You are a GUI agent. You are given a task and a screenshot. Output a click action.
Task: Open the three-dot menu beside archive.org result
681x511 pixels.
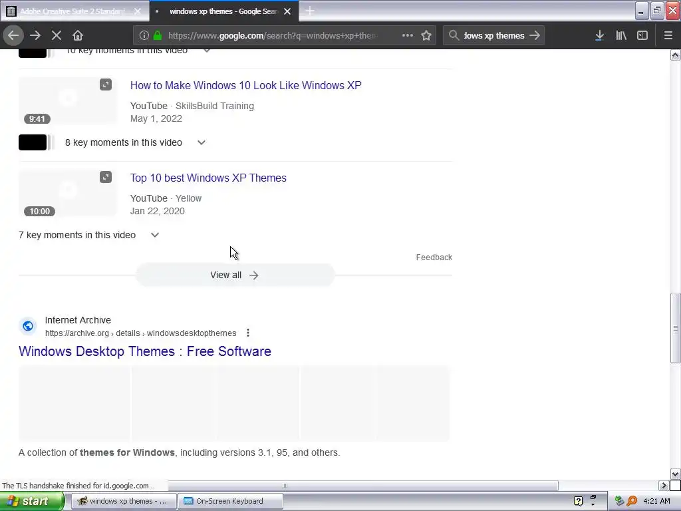pos(248,333)
